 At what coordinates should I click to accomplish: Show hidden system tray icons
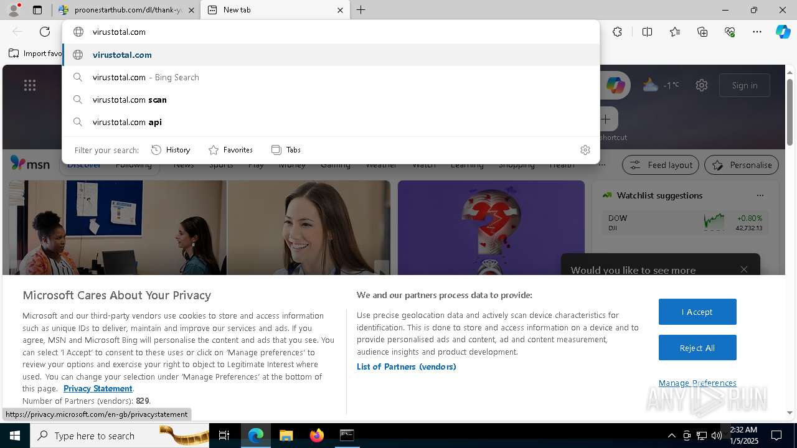(x=671, y=436)
